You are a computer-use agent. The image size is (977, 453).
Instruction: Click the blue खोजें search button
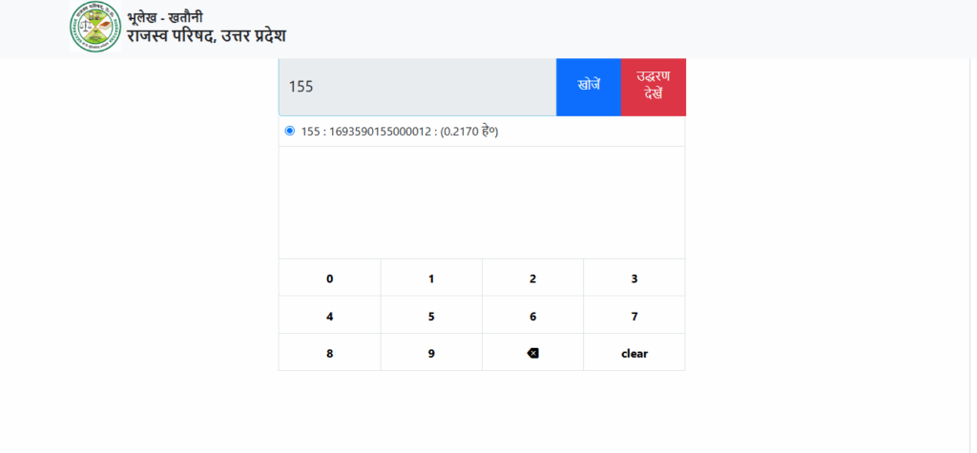click(589, 86)
